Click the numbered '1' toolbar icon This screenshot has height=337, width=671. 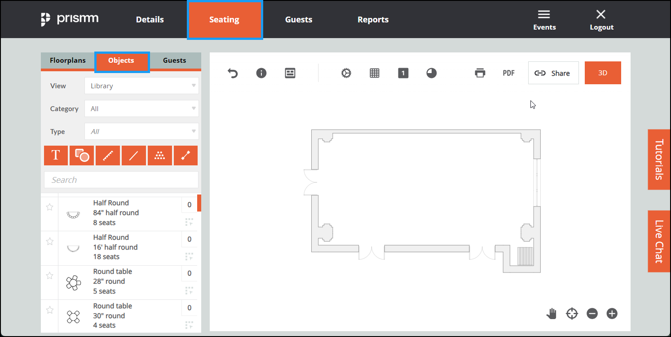[403, 73]
